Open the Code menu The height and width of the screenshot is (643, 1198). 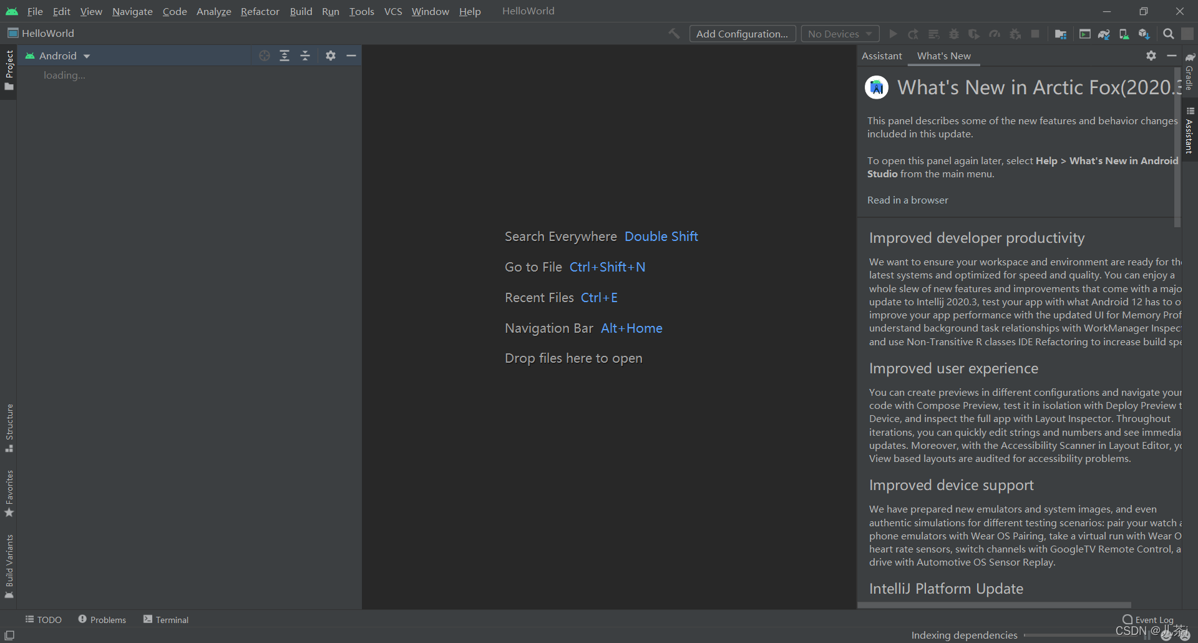[x=175, y=11]
